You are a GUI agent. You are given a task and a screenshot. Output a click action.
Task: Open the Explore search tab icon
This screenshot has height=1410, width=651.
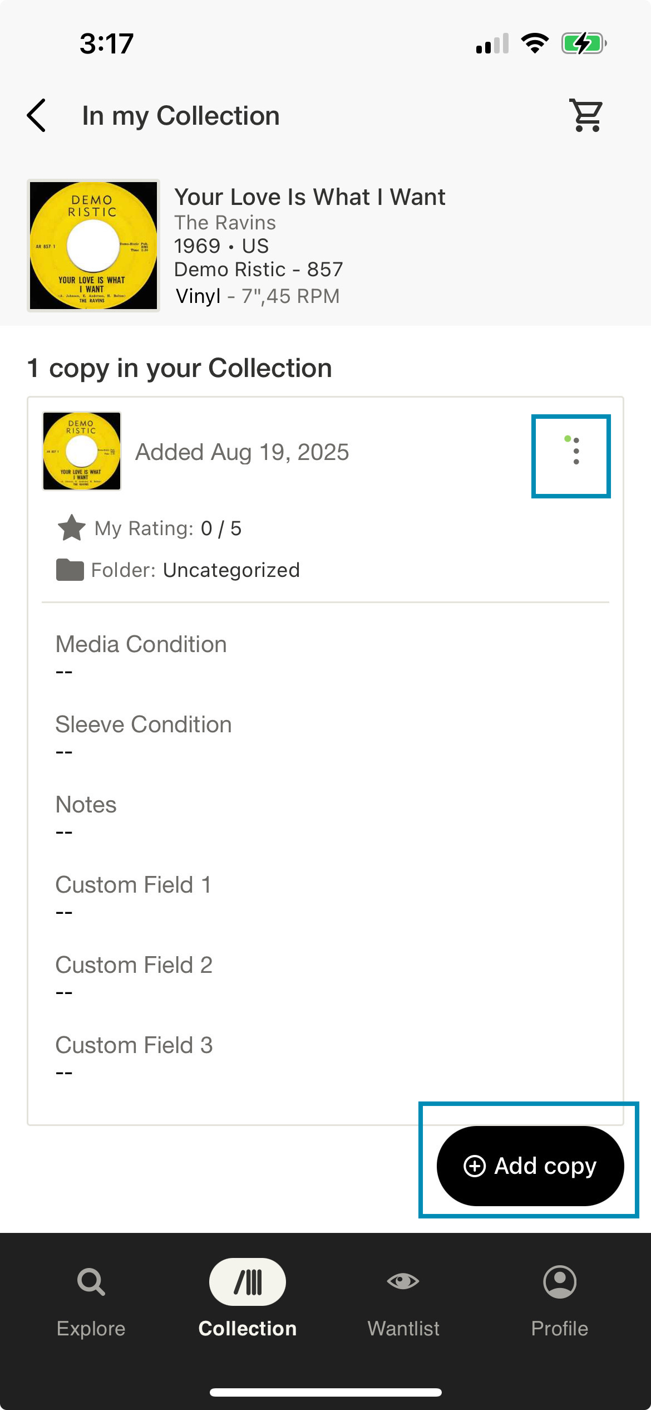click(91, 1282)
